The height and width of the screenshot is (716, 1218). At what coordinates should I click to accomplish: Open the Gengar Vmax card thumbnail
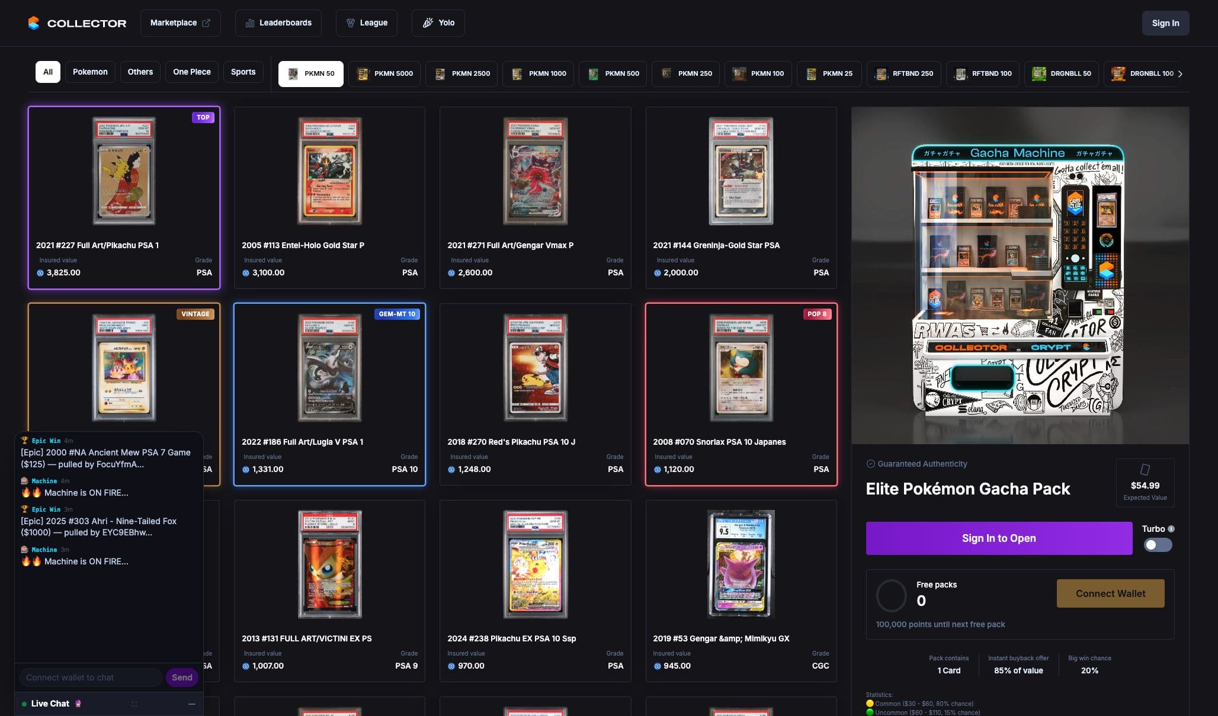535,171
